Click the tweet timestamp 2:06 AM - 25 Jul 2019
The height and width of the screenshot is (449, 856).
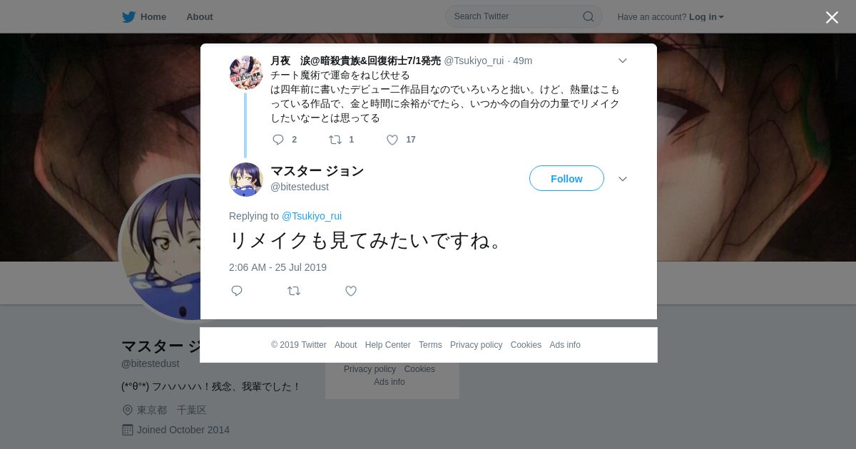tap(277, 267)
